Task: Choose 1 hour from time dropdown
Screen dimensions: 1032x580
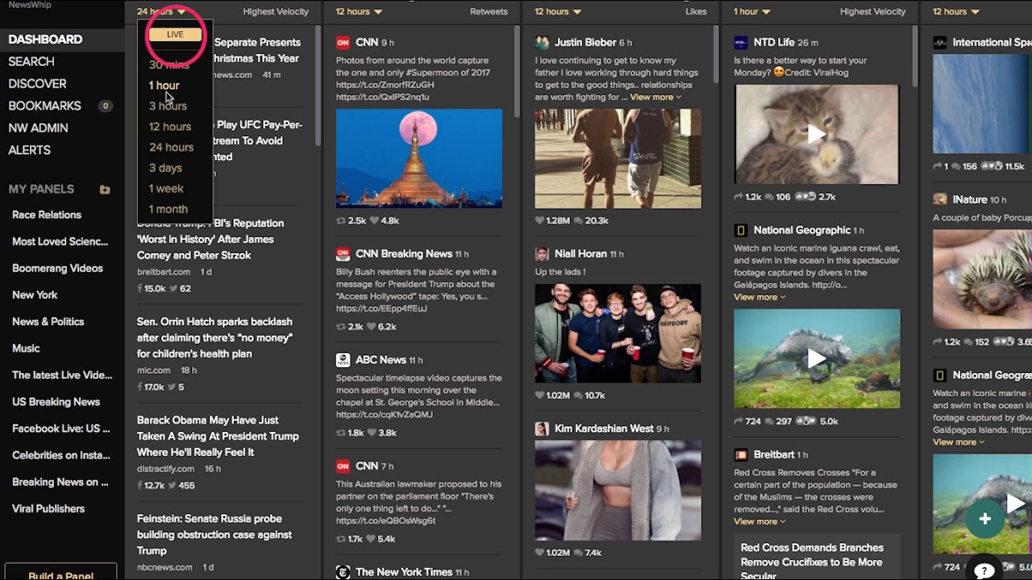Action: tap(164, 85)
